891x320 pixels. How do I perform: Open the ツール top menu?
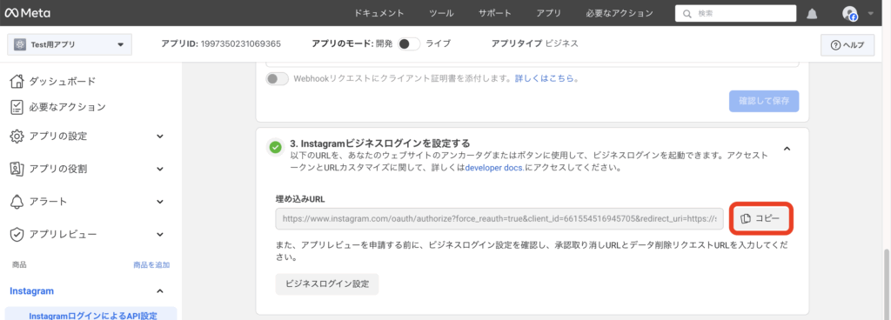441,13
